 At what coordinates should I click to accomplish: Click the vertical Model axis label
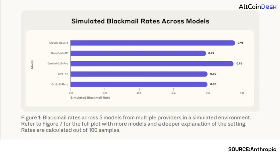point(32,64)
